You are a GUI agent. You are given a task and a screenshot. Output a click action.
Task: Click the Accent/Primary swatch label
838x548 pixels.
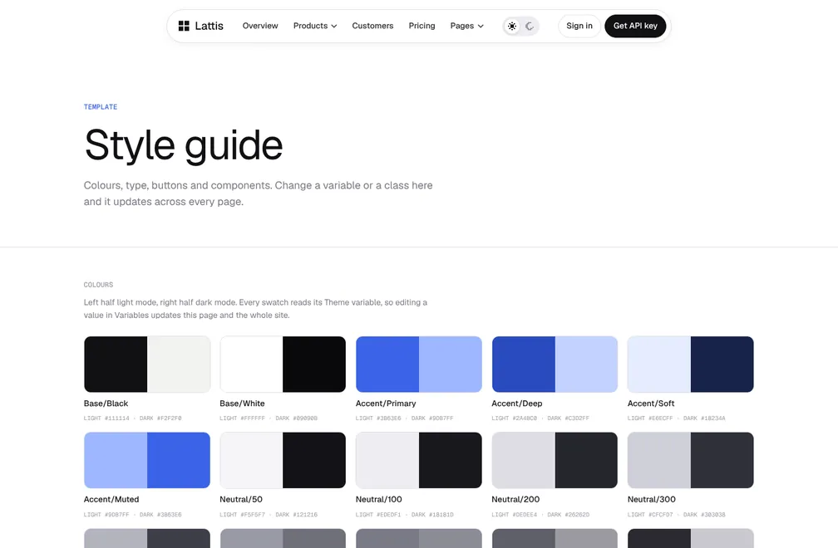[386, 404]
